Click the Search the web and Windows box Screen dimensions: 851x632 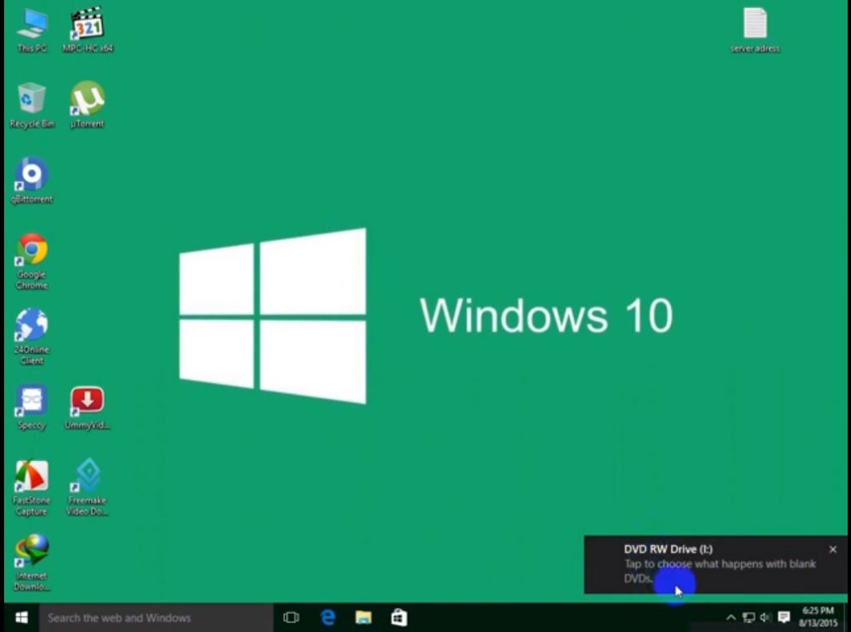pos(156,617)
